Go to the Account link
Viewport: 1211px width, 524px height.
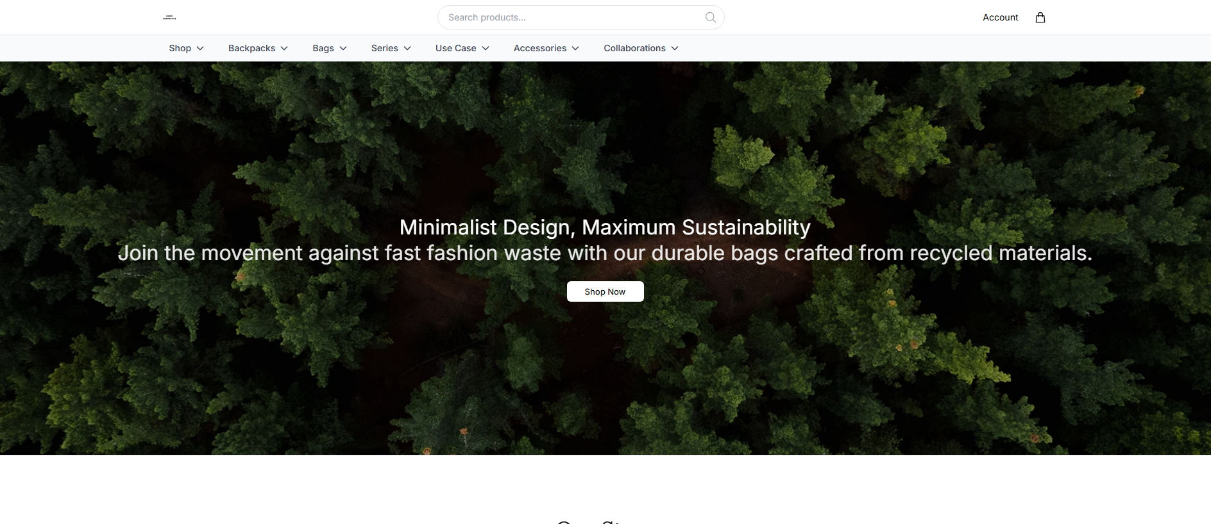pos(1001,17)
